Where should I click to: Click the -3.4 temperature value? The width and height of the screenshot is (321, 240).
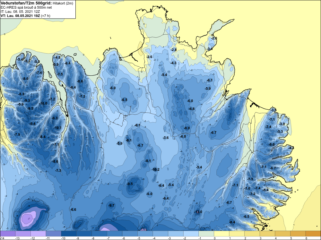pos(209,49)
